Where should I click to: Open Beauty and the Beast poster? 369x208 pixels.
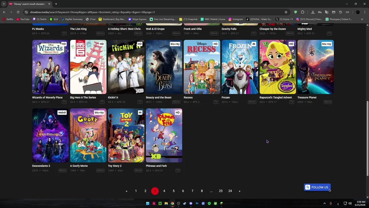pos(164,67)
